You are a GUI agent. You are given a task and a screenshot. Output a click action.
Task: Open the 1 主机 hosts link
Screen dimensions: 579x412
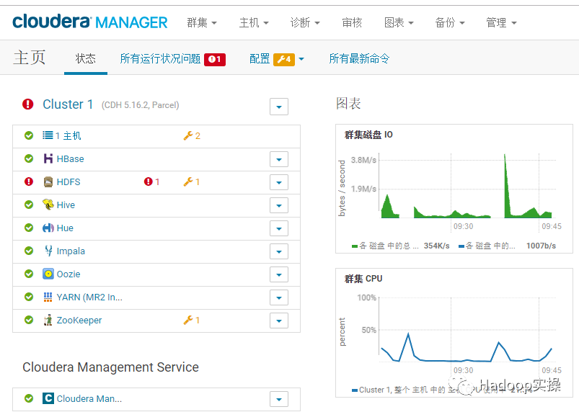(68, 135)
